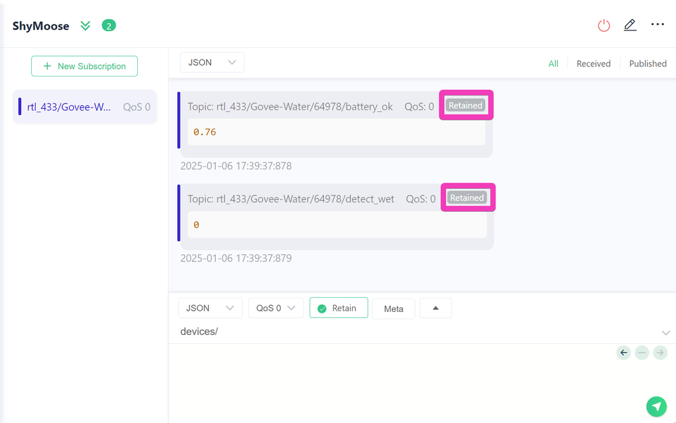Go to previous payload with the left arrow icon
Image resolution: width=676 pixels, height=423 pixels.
tap(623, 353)
